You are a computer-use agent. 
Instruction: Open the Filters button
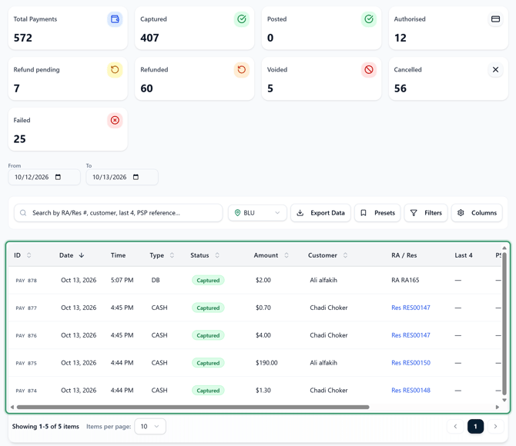point(426,213)
